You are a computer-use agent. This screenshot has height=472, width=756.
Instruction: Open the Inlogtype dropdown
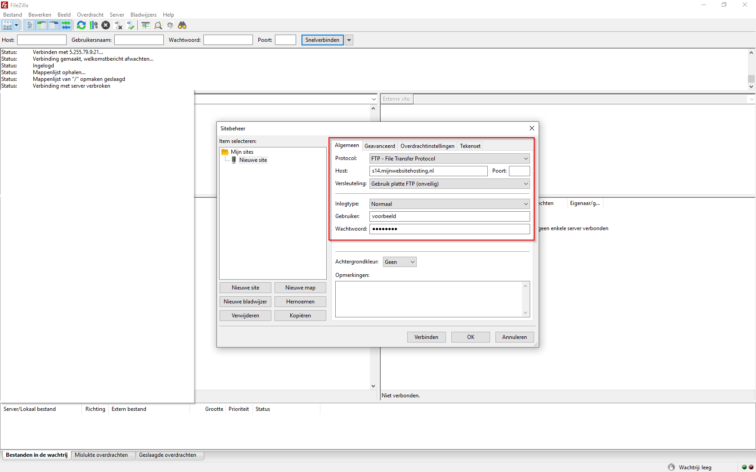point(450,204)
